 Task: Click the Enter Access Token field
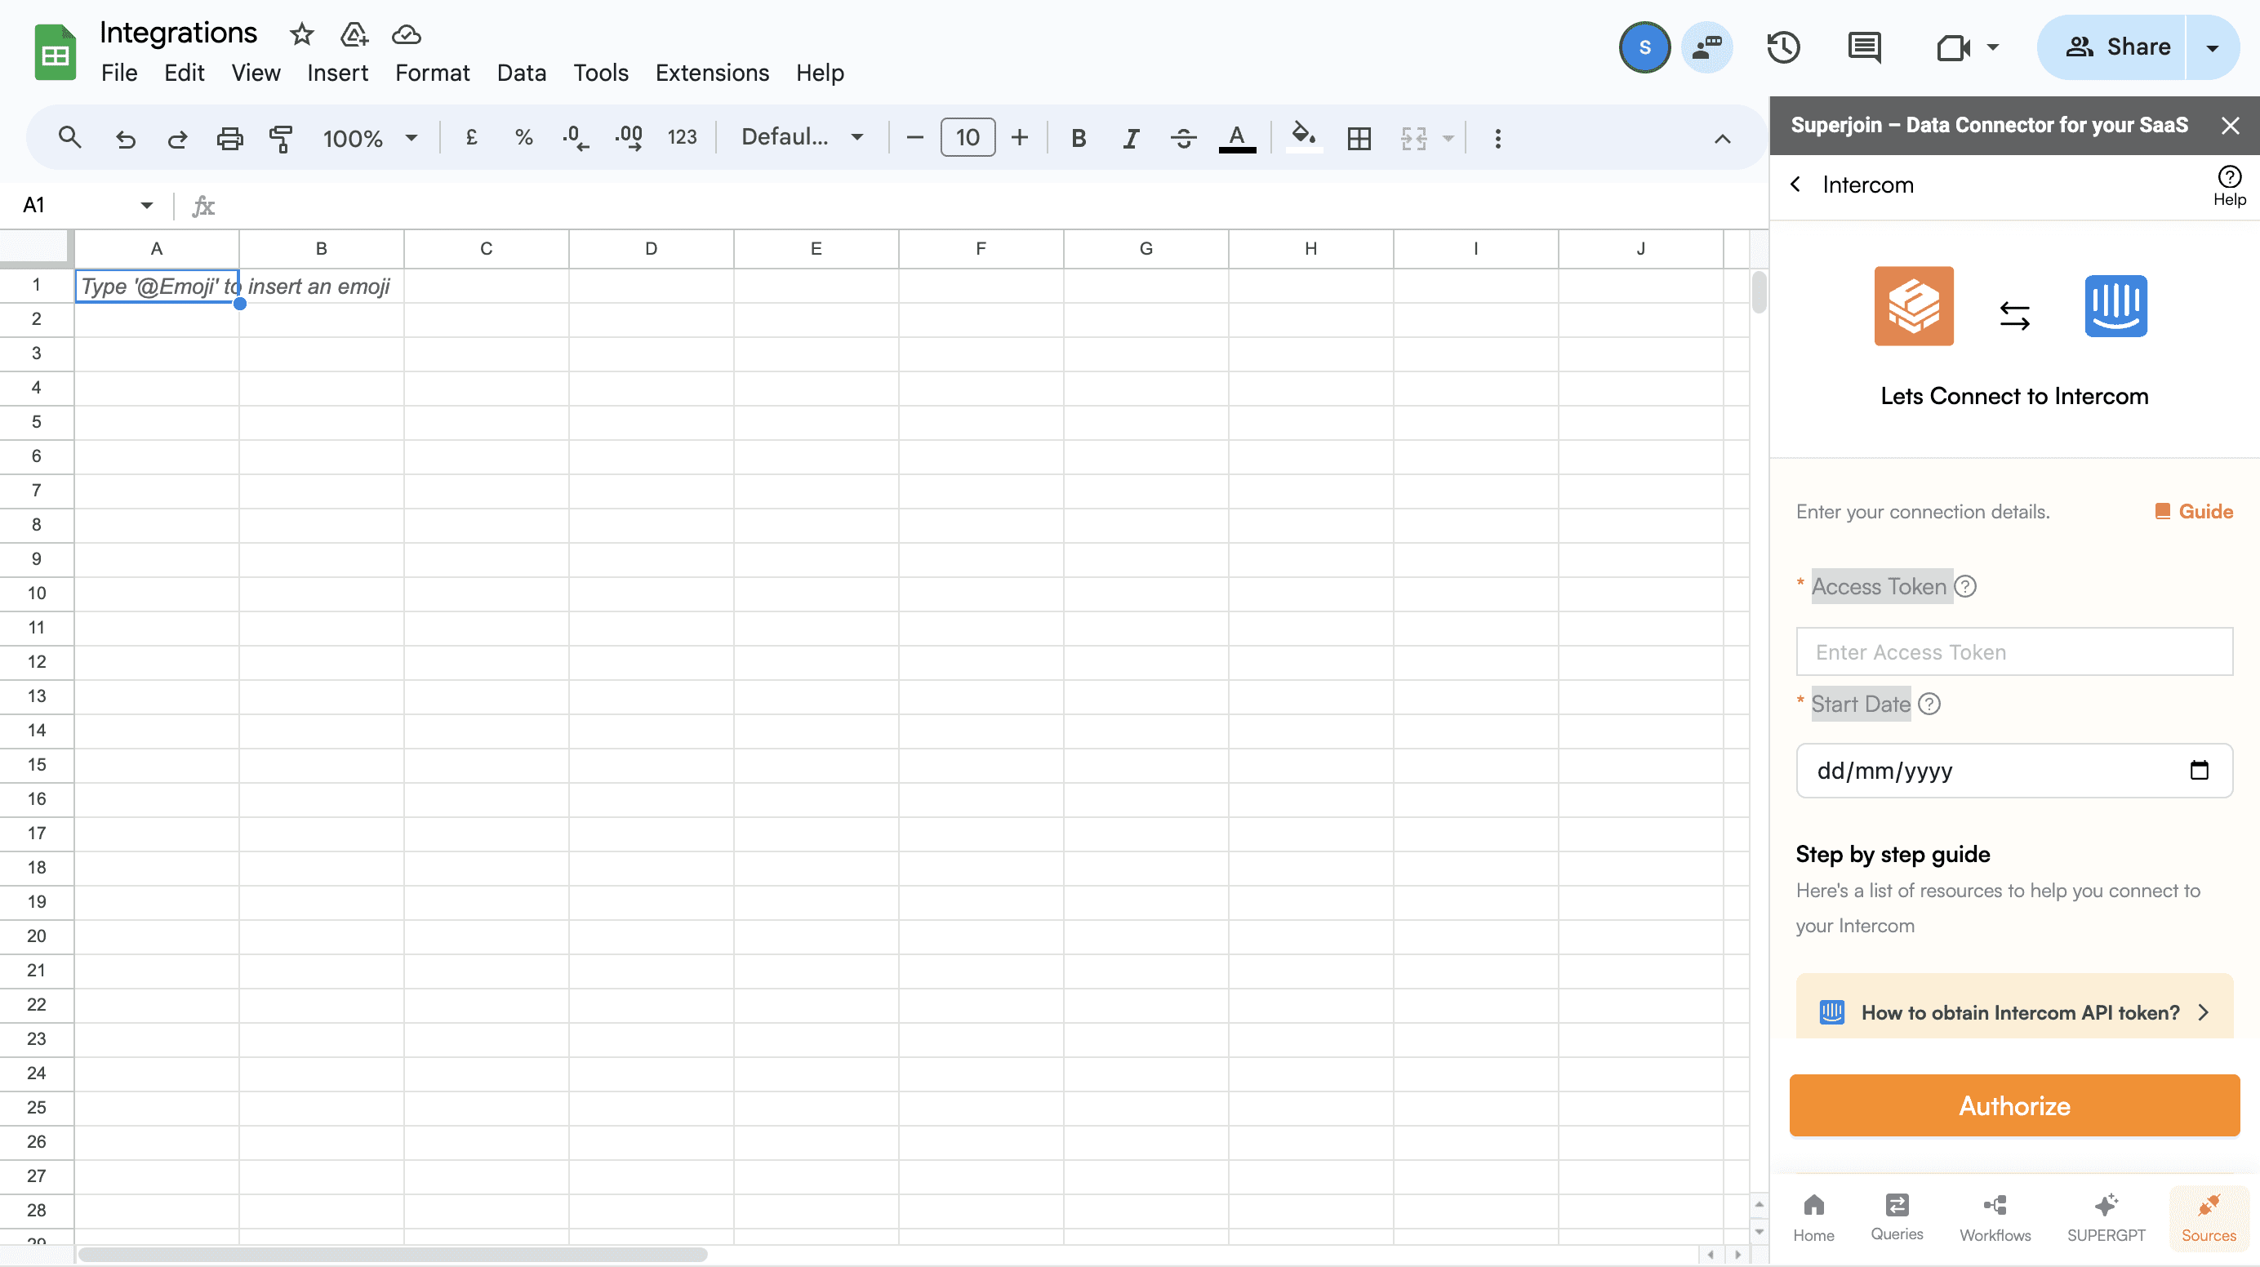(2013, 652)
